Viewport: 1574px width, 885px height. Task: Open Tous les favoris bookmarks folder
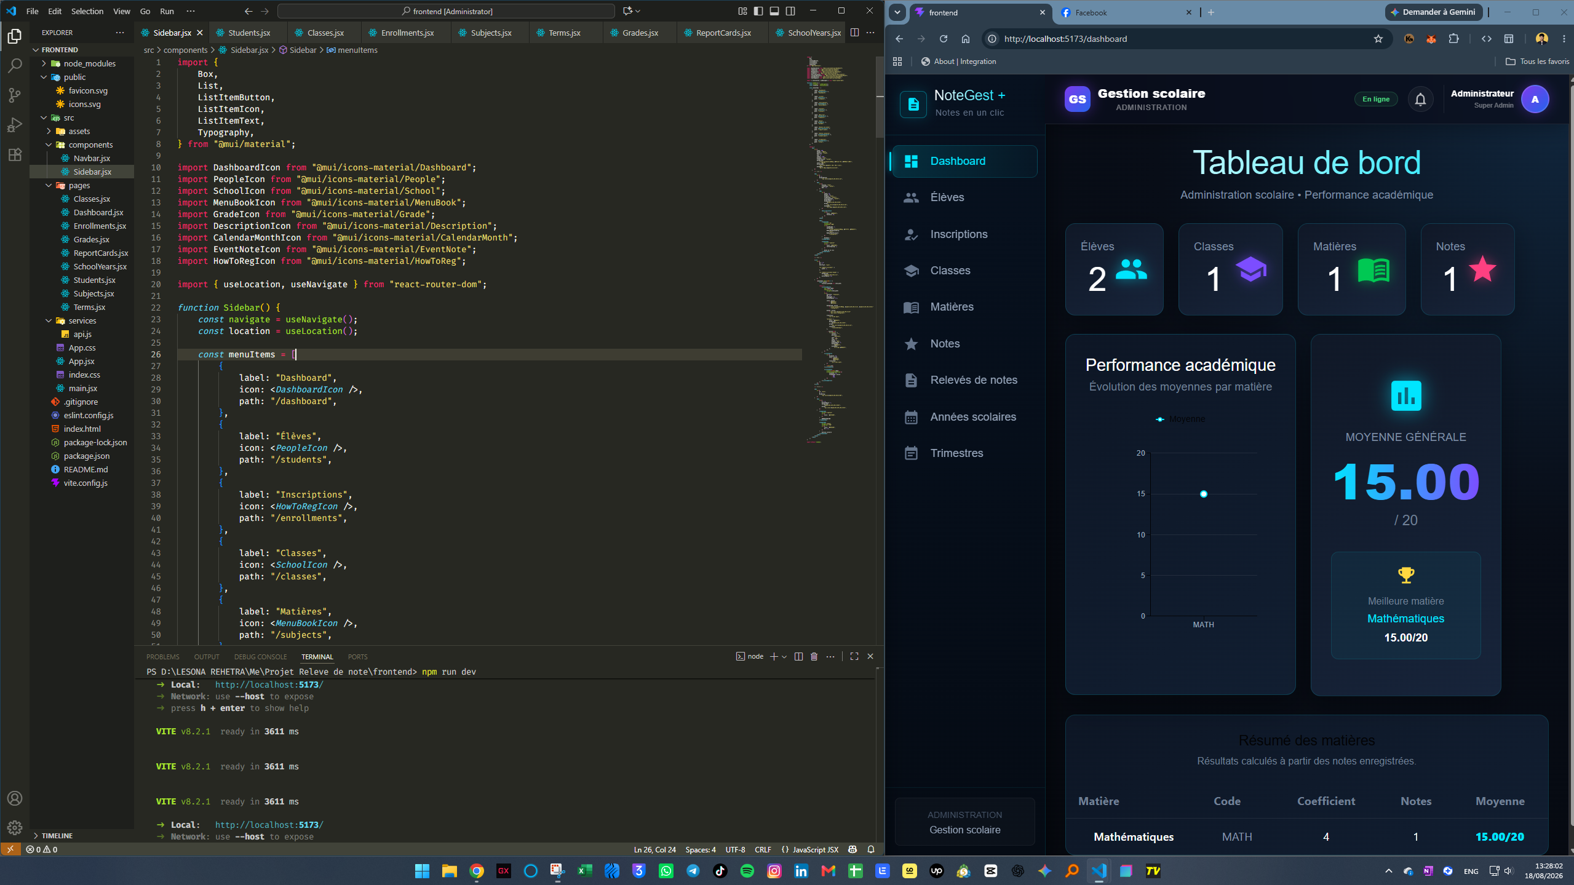coord(1536,62)
